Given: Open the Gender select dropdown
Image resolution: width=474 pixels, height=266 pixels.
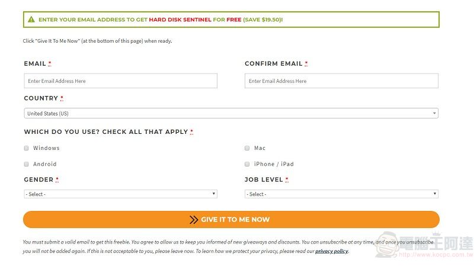Looking at the screenshot, I should [121, 194].
